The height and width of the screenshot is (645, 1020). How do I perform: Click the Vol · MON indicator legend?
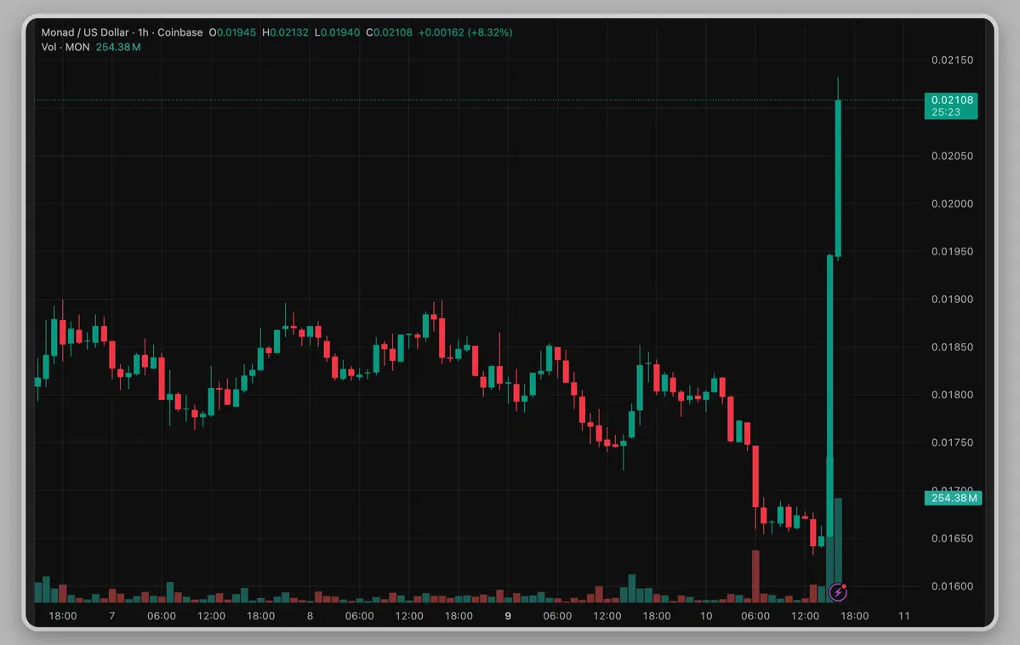tap(65, 48)
